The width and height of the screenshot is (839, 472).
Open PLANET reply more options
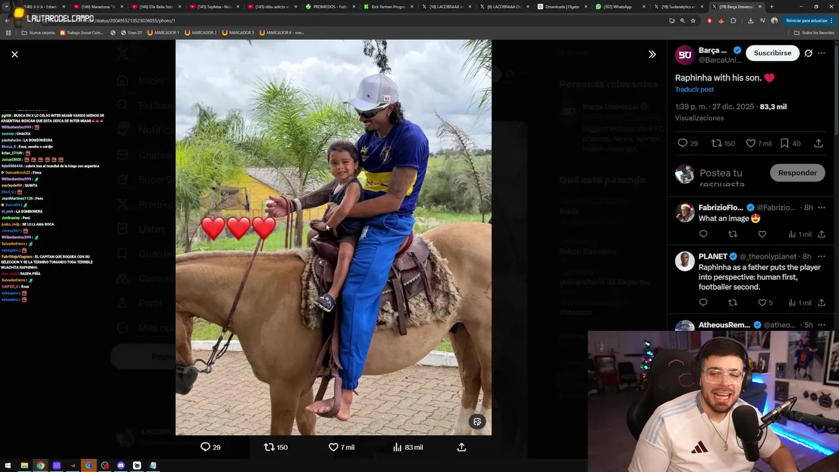(x=822, y=257)
